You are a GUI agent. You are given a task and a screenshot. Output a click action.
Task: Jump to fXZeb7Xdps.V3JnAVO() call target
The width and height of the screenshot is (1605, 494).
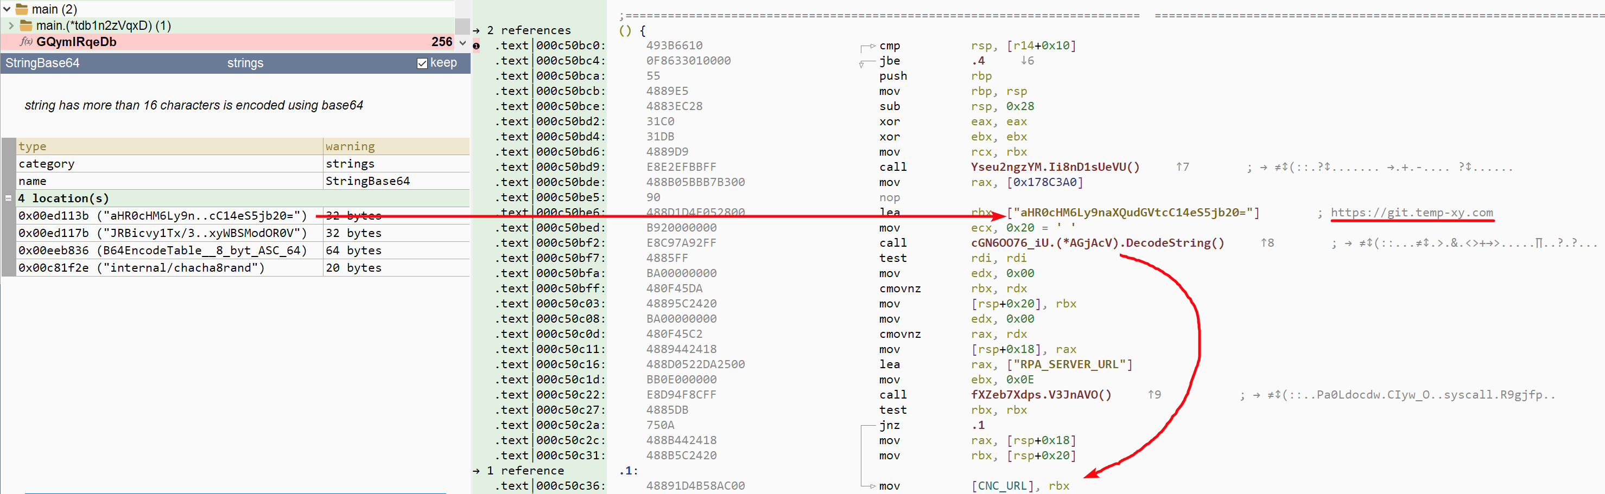point(1041,394)
